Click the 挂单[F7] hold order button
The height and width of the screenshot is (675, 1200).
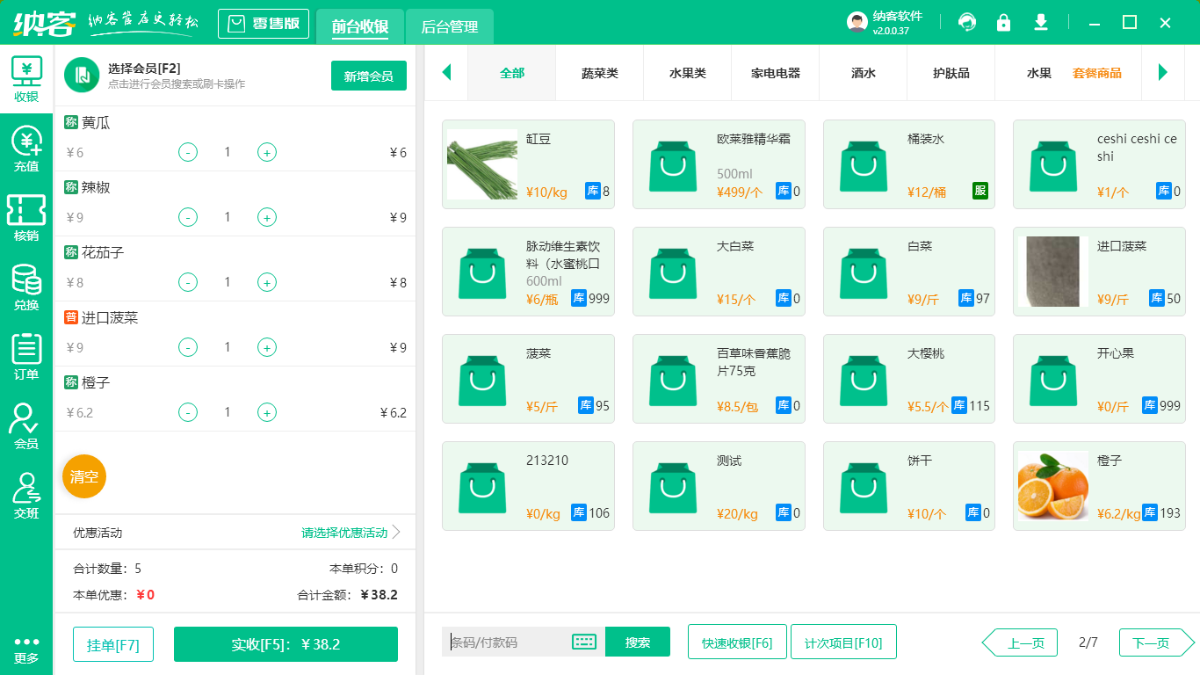coord(113,644)
